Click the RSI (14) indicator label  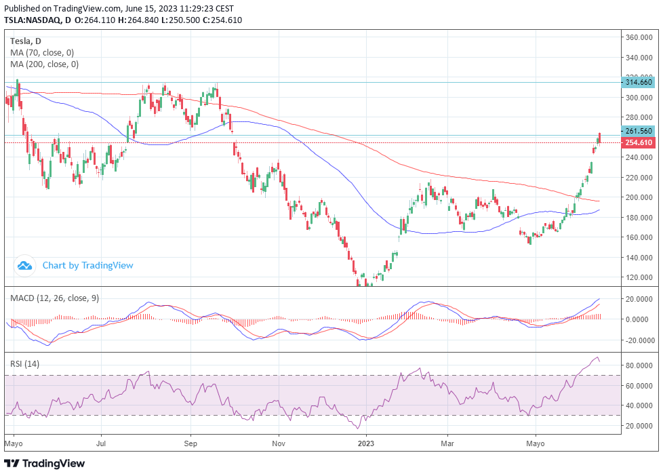click(24, 364)
